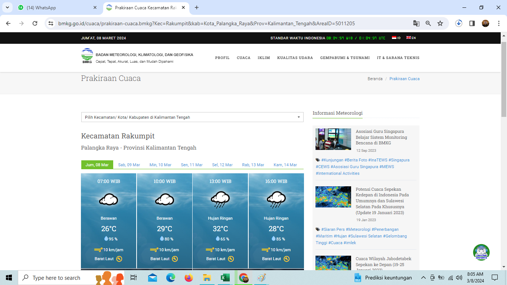This screenshot has width=507, height=285.
Task: Select the Sab, 09 Mar forecast tab
Action: coord(129,165)
